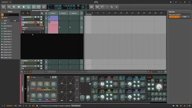Toggle the Active checkbox in Device panel
192x108 pixels.
pyautogui.click(x=2, y=18)
